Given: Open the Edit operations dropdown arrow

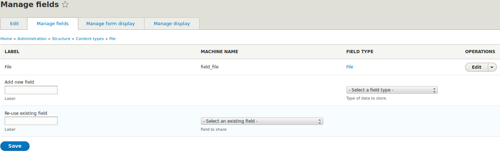Looking at the screenshot, I should (x=492, y=67).
